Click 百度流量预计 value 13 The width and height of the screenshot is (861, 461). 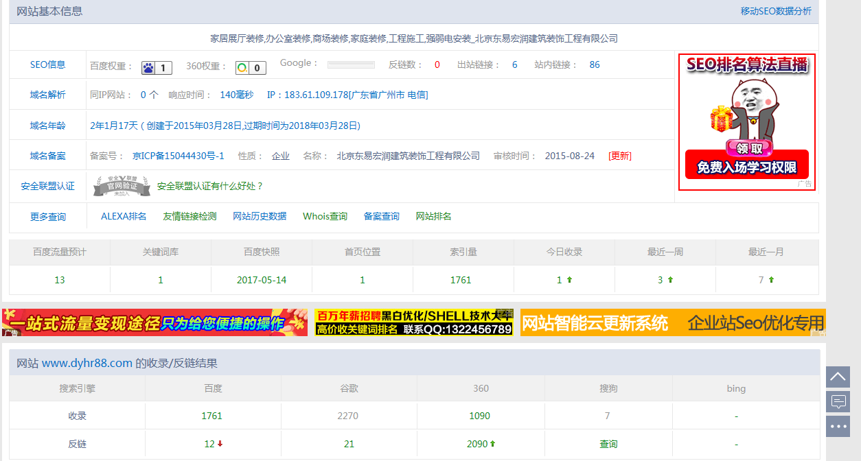[x=60, y=280]
